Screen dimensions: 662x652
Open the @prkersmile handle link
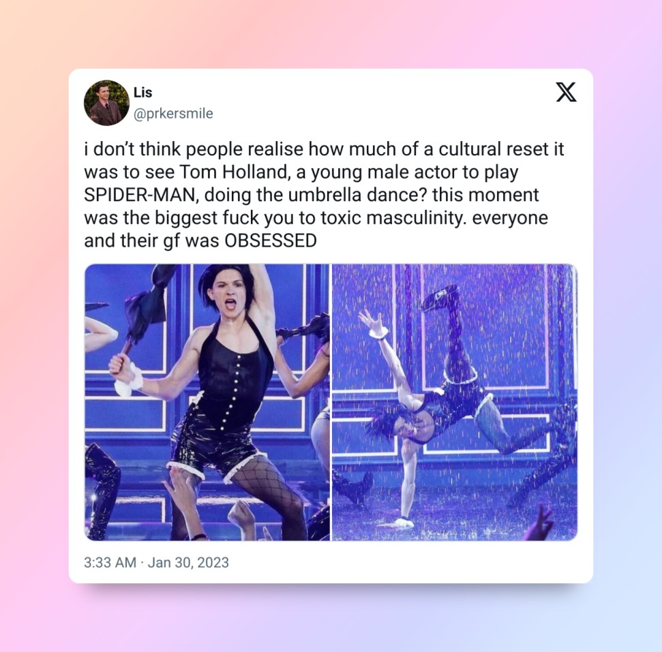pyautogui.click(x=173, y=114)
